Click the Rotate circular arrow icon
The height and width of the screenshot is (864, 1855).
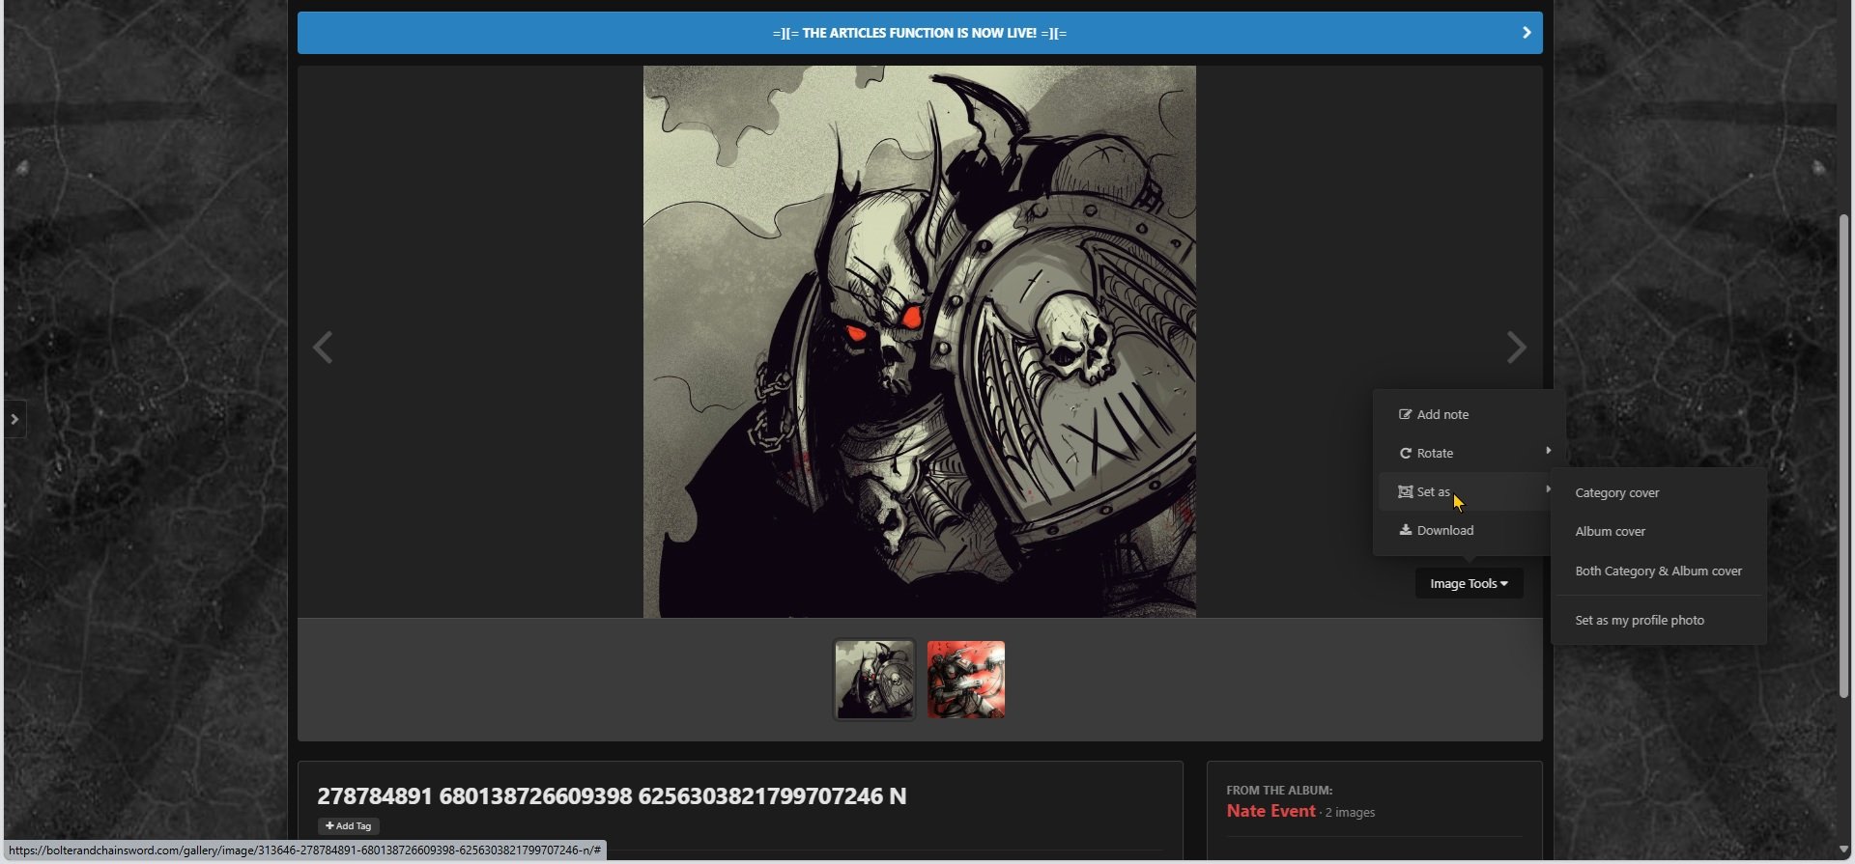[1405, 453]
